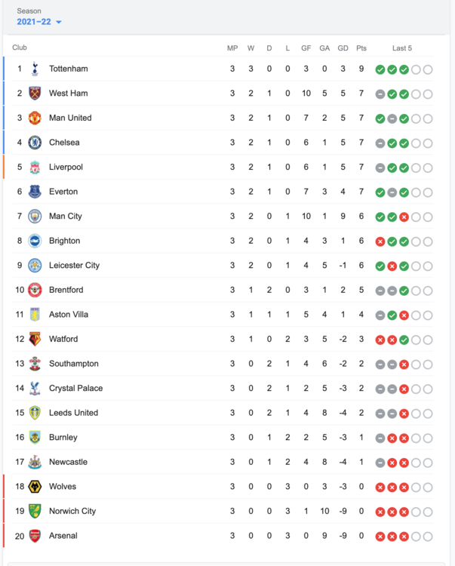
Task: Click the Arsenal club crest
Action: click(x=35, y=536)
